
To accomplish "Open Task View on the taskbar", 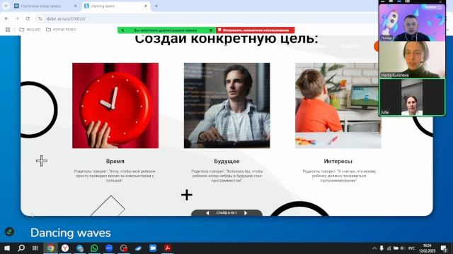I will pos(35,248).
